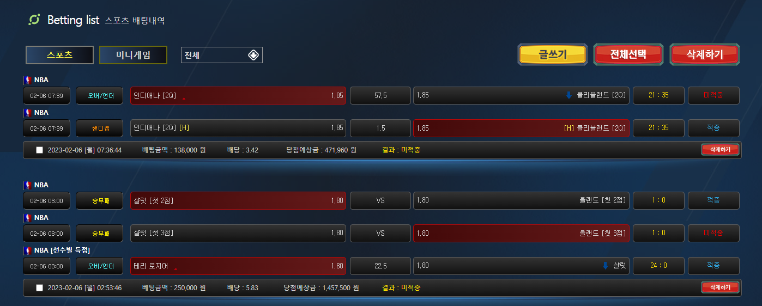Select the 올랜도 [첫 3점] odds cell
The image size is (762, 306).
[x=521, y=233]
